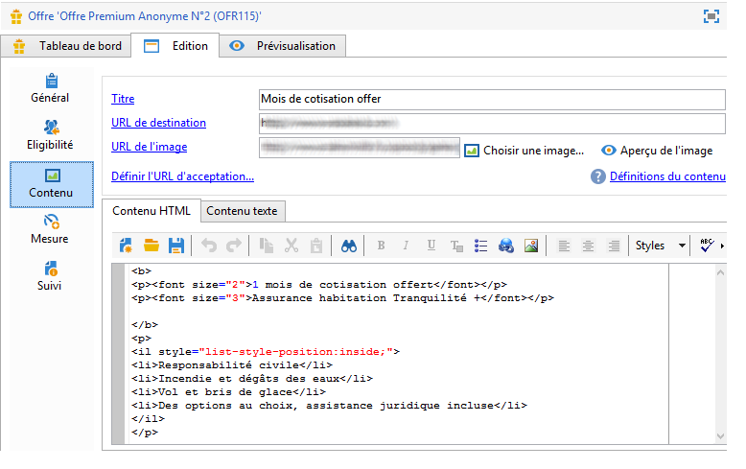Click the paste clipboard icon

[315, 246]
